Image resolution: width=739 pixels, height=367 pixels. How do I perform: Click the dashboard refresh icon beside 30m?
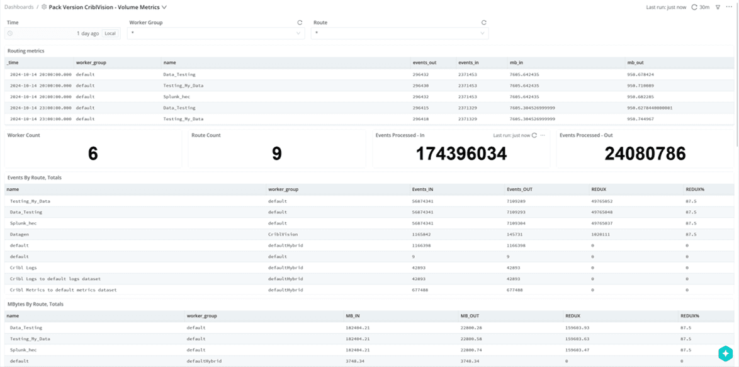[x=694, y=8]
